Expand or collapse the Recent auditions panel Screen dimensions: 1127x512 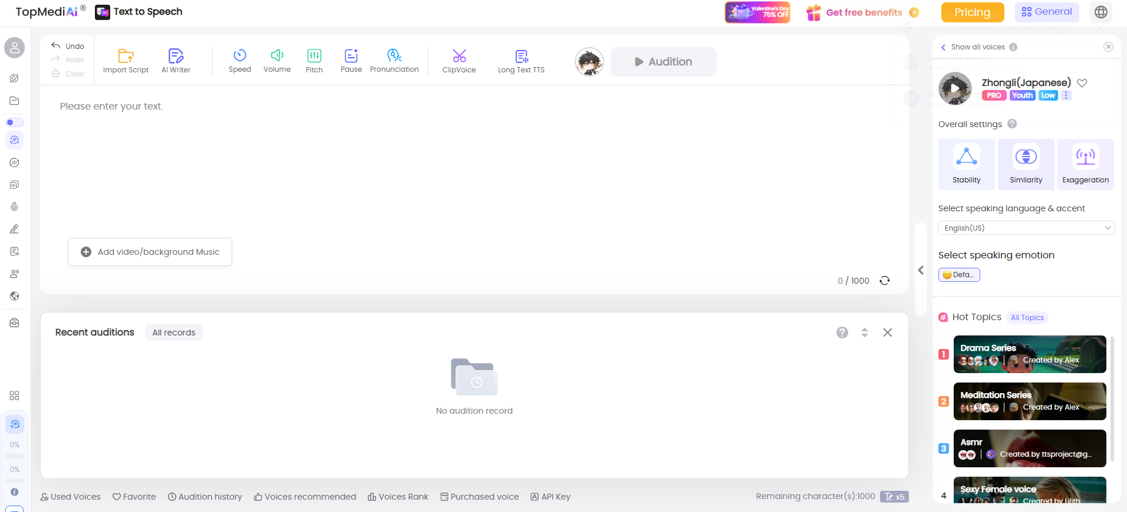point(864,333)
